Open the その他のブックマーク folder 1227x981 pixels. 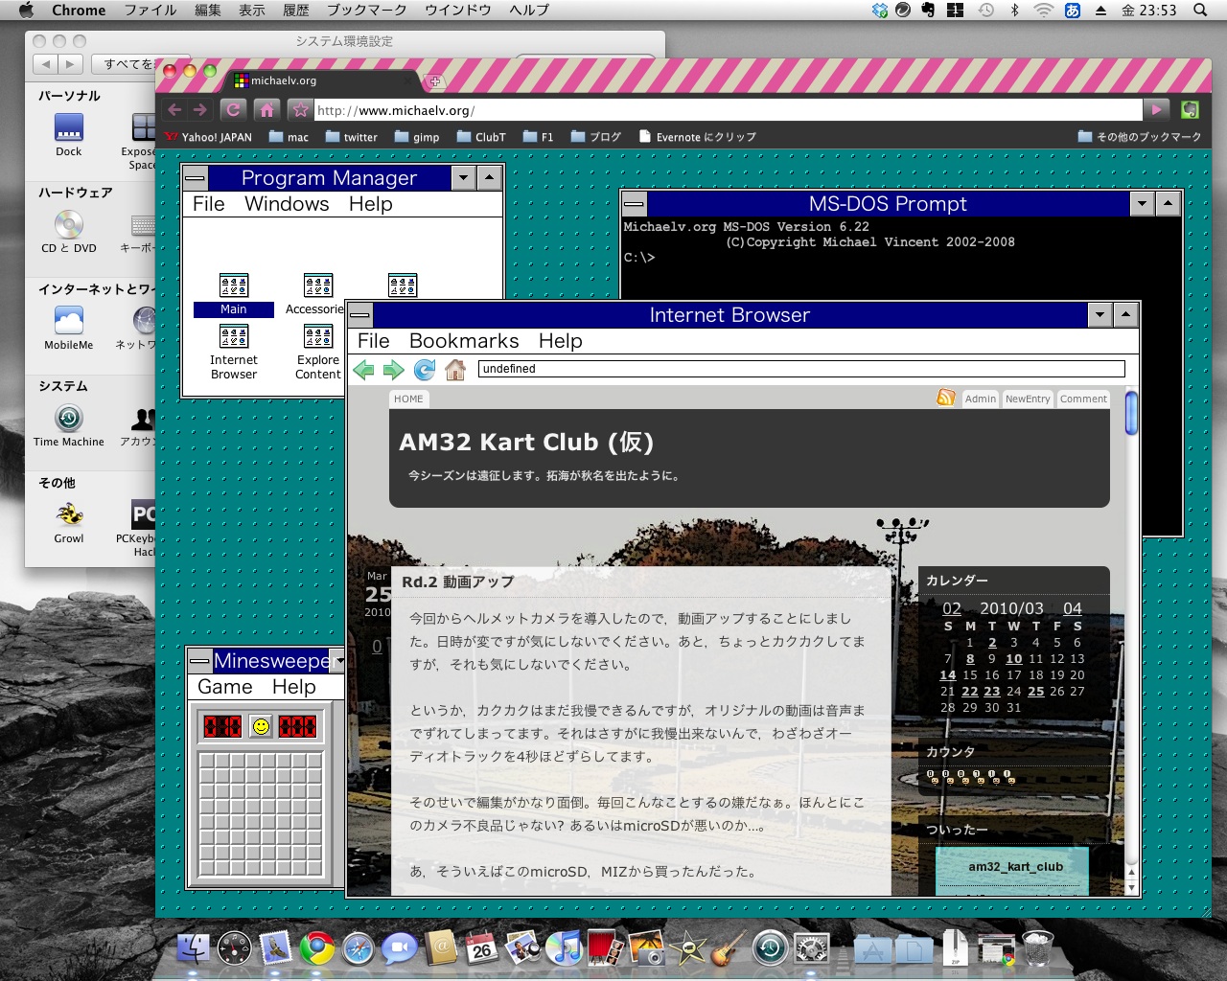pos(1139,137)
